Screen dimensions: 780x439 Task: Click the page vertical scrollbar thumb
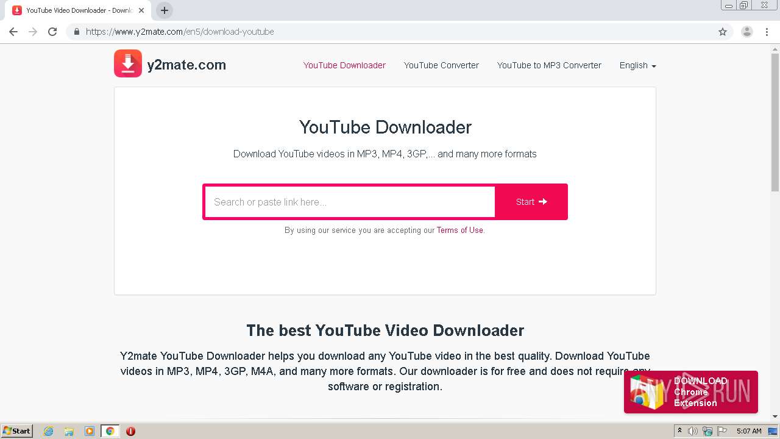[x=775, y=122]
